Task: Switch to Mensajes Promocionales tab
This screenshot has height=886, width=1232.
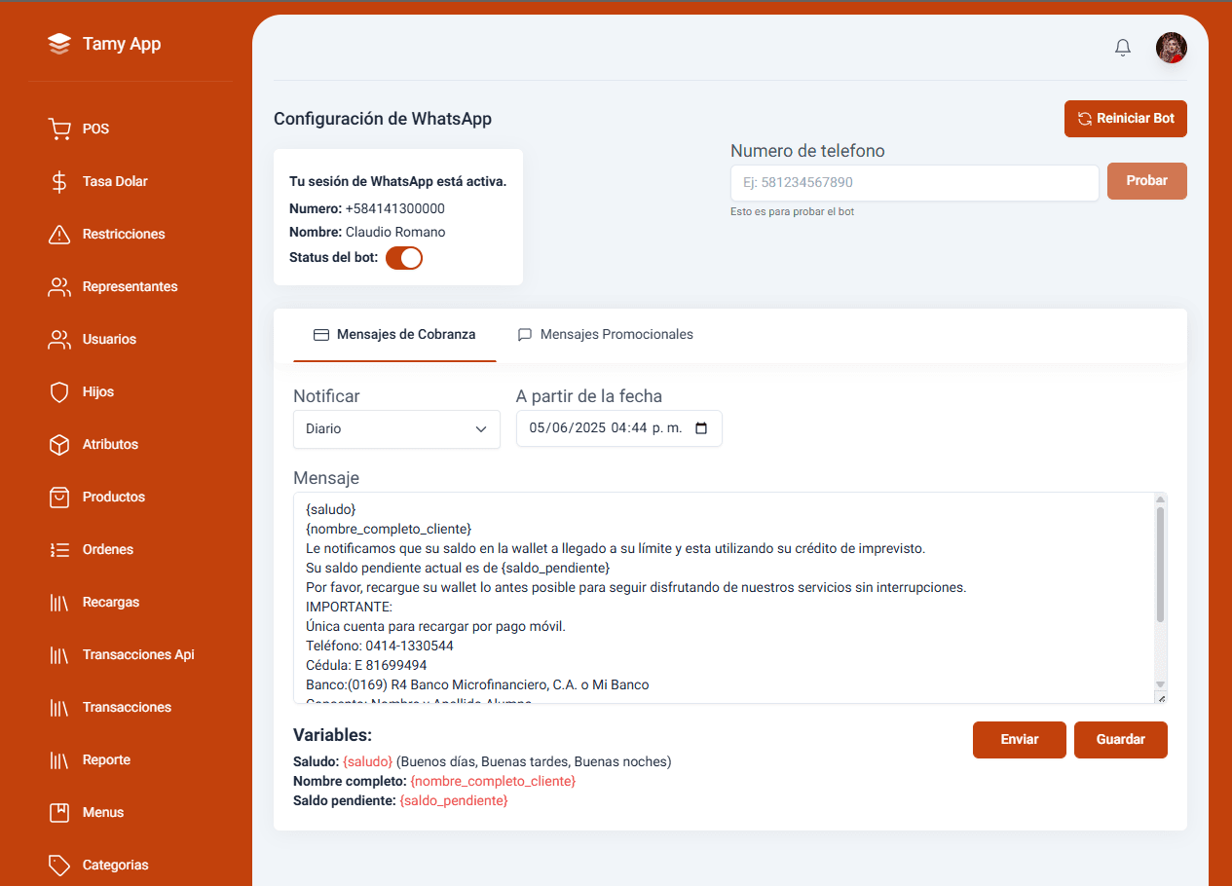Action: [x=605, y=335]
